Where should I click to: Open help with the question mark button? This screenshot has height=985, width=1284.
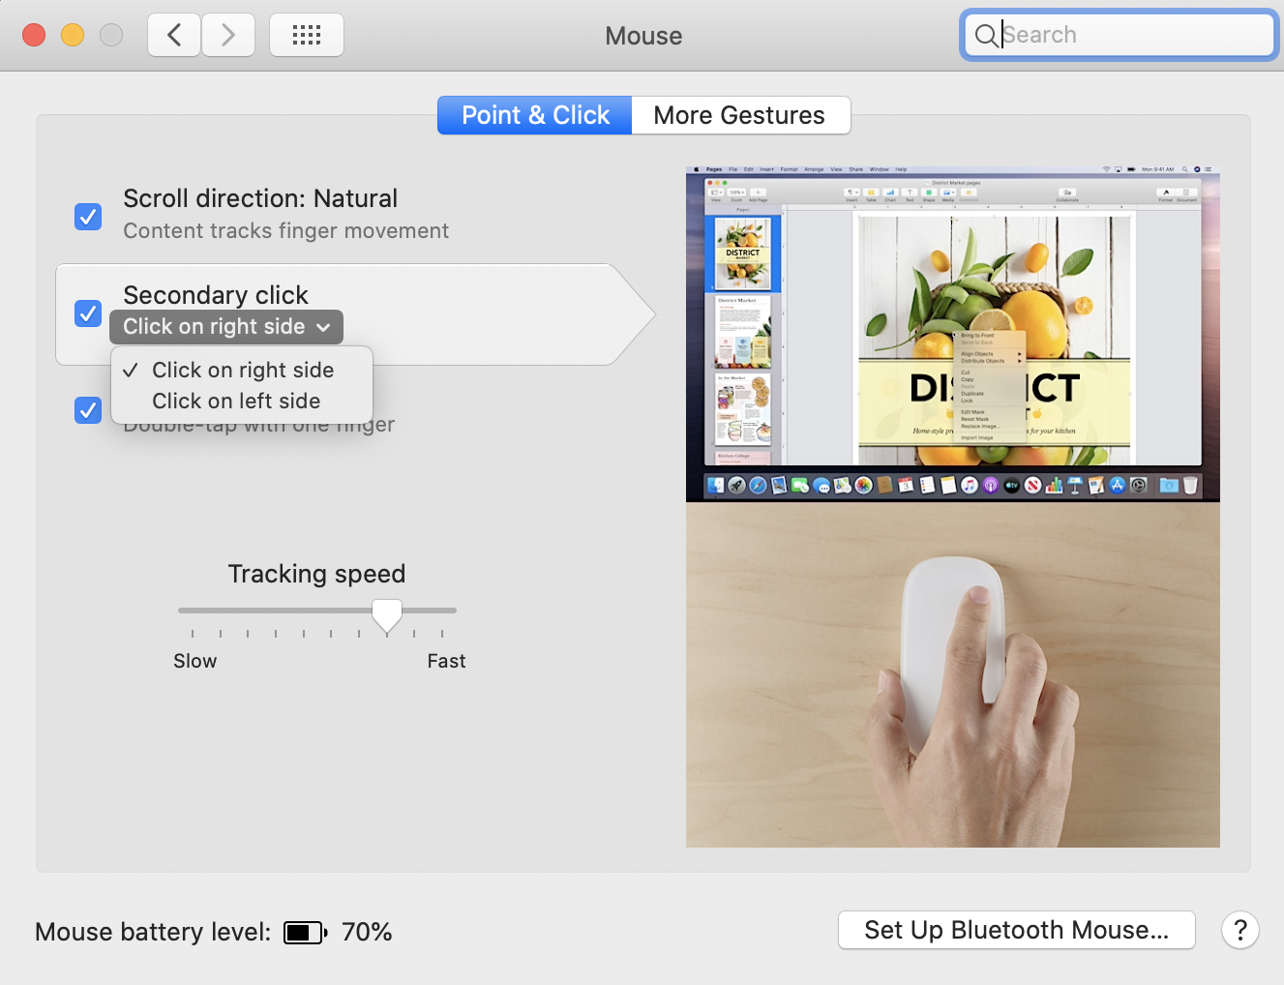(x=1240, y=931)
